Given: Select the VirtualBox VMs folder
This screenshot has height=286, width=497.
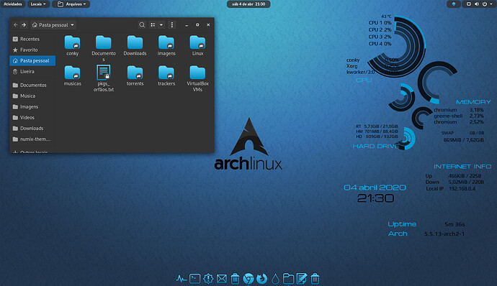Looking at the screenshot, I should click(197, 78).
